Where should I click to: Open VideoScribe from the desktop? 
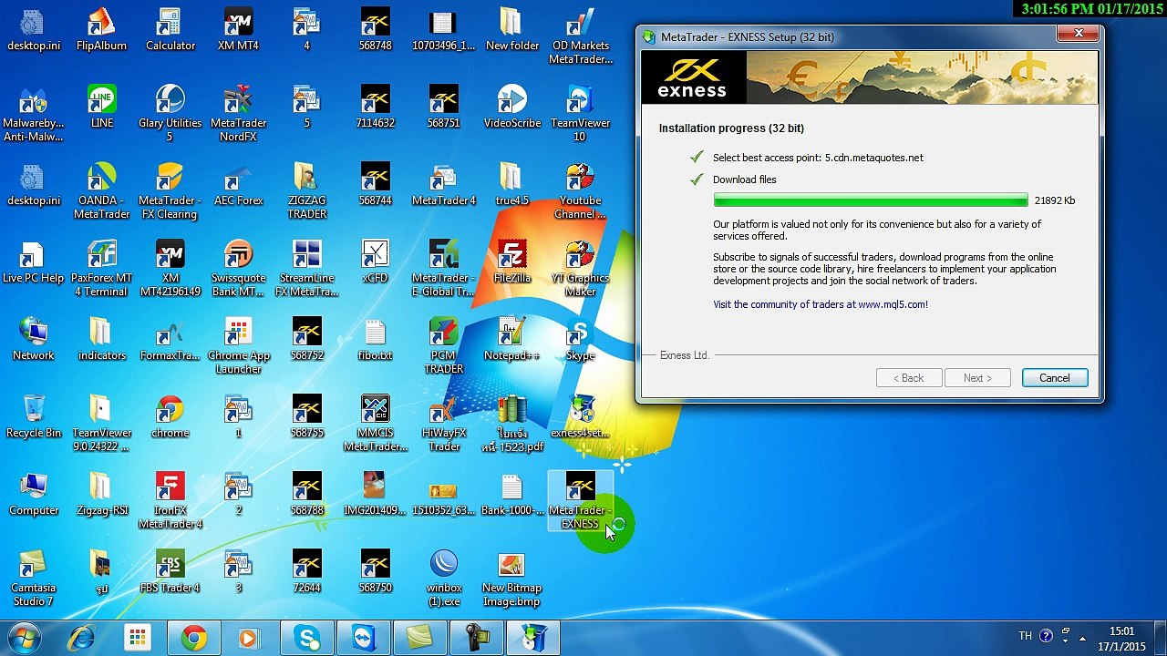coord(512,107)
